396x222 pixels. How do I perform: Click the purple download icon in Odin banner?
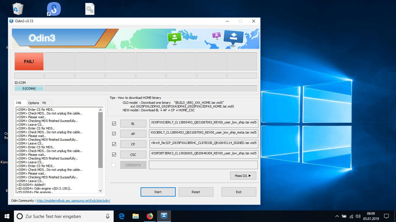click(216, 36)
